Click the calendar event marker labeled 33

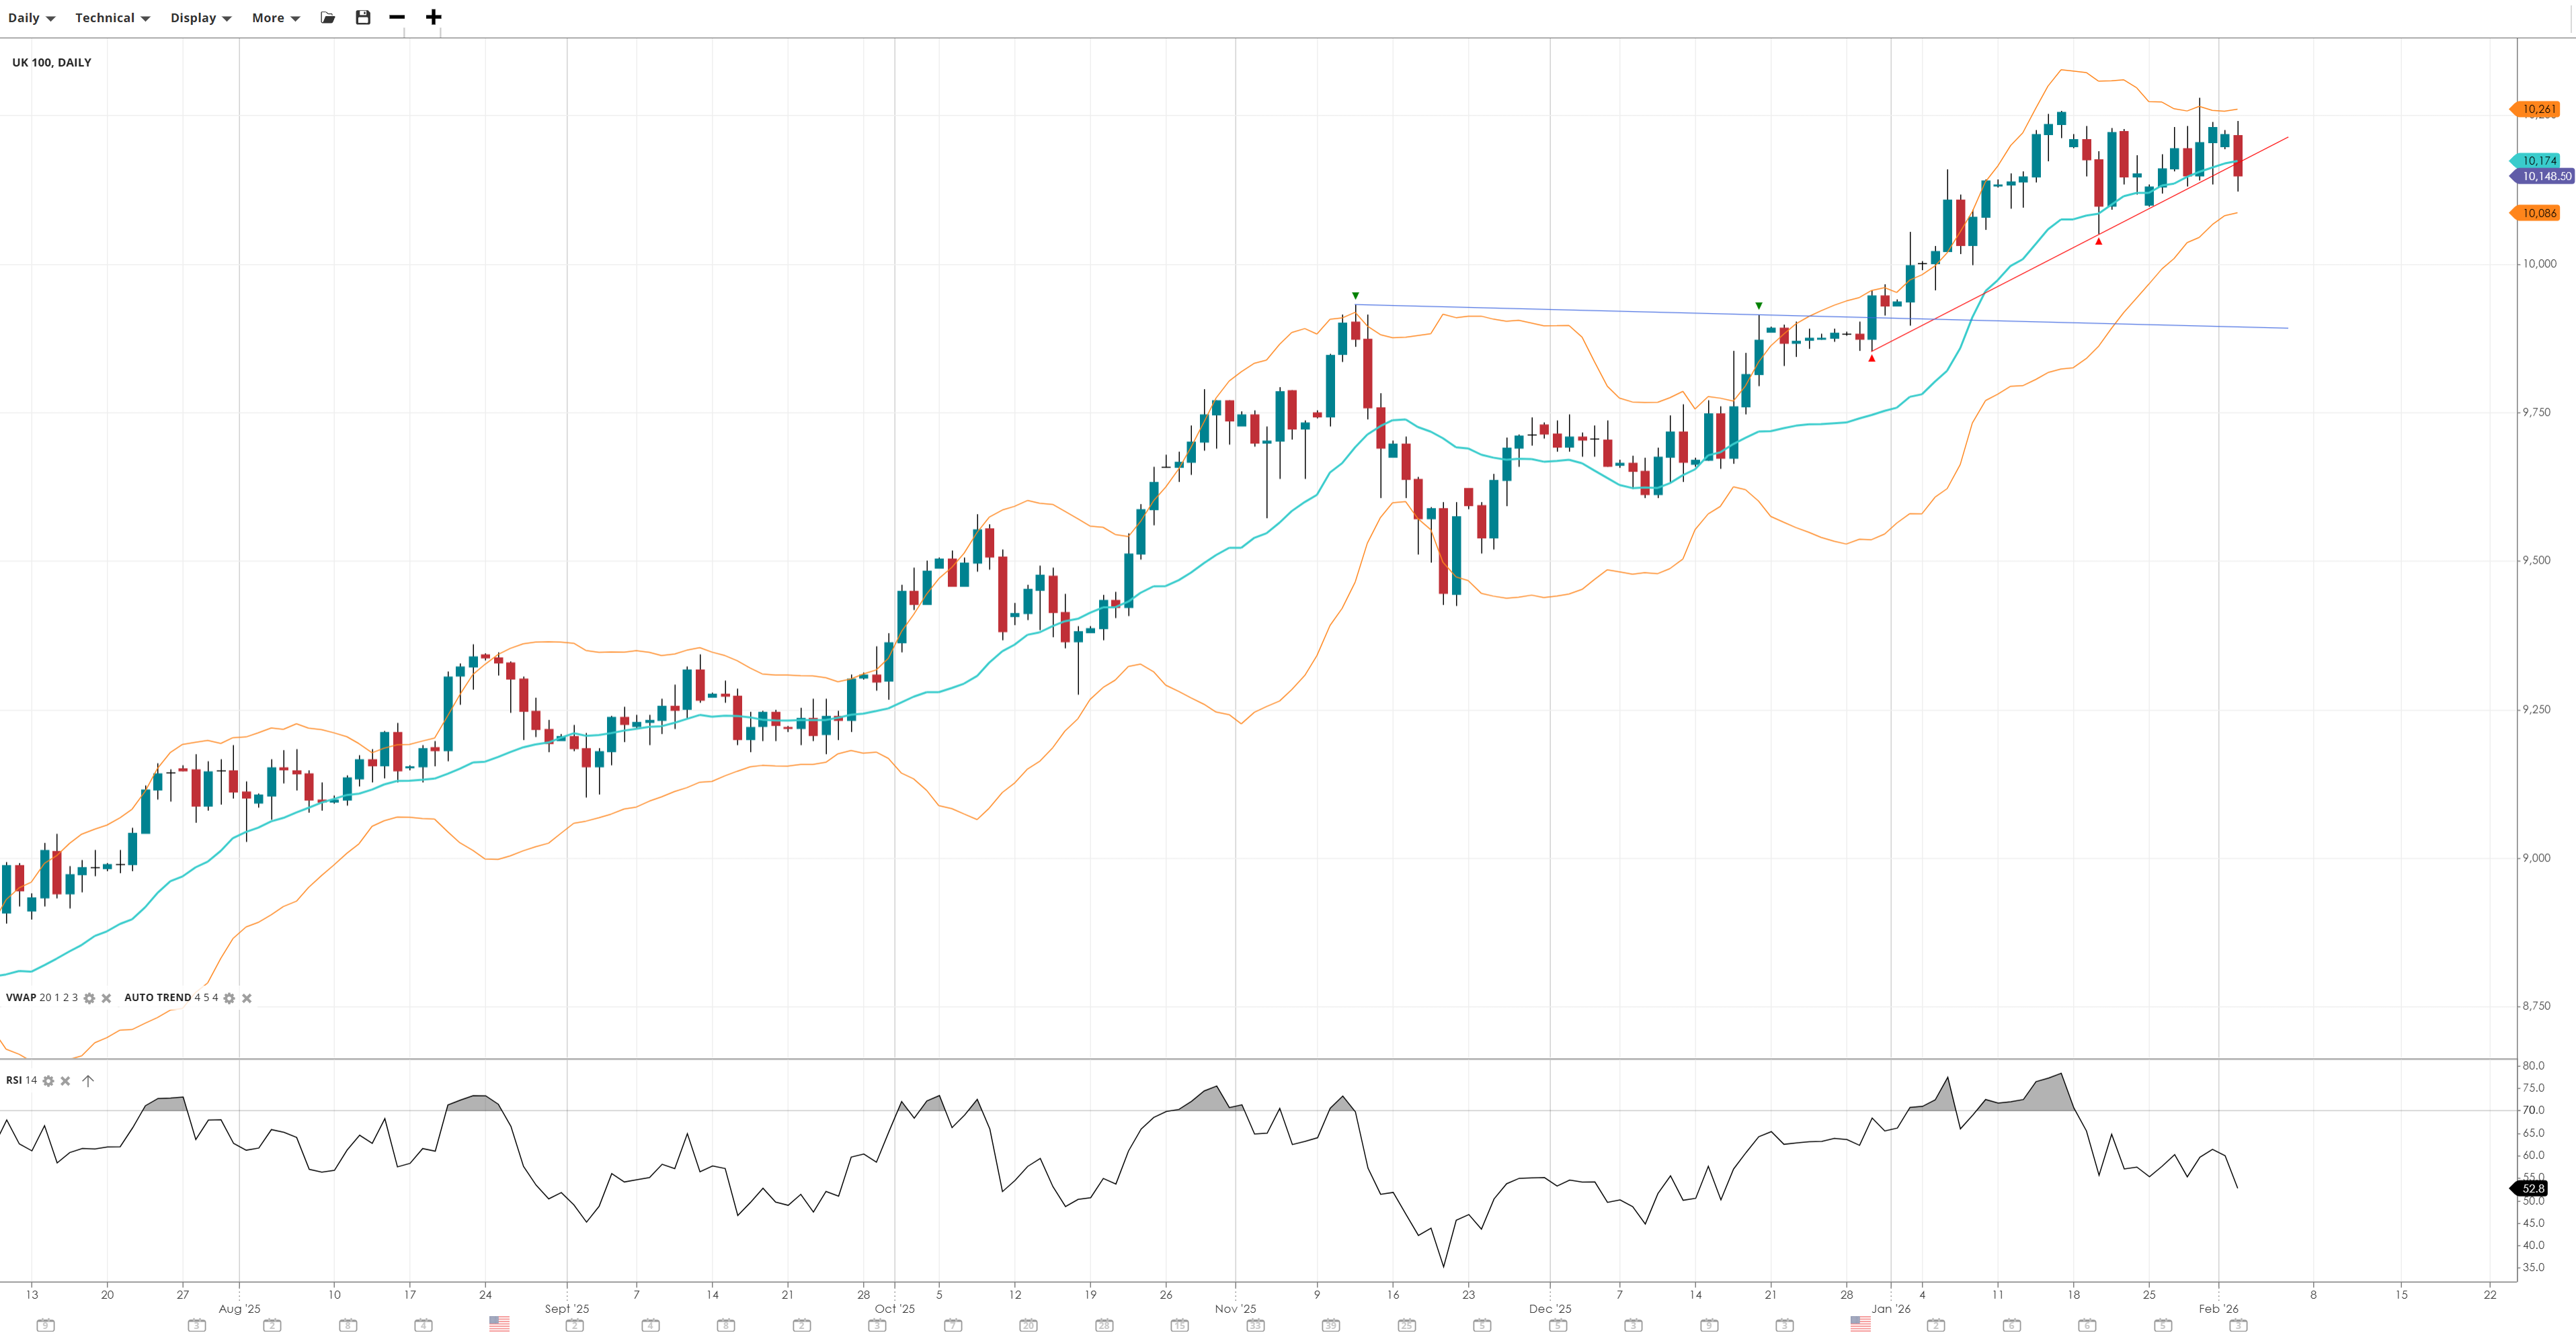(x=1255, y=1326)
